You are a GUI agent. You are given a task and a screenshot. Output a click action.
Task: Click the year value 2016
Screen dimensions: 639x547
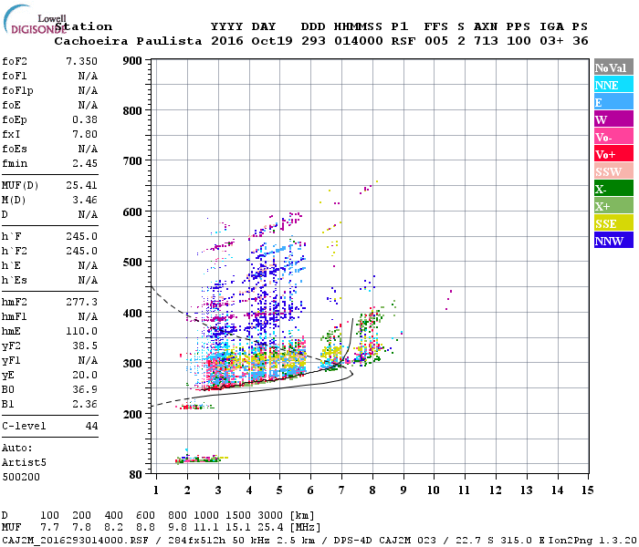[227, 41]
